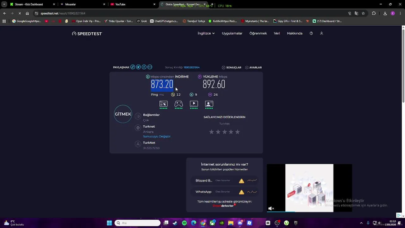Share result on Twitter icon
This screenshot has height=228, width=405.
138,67
